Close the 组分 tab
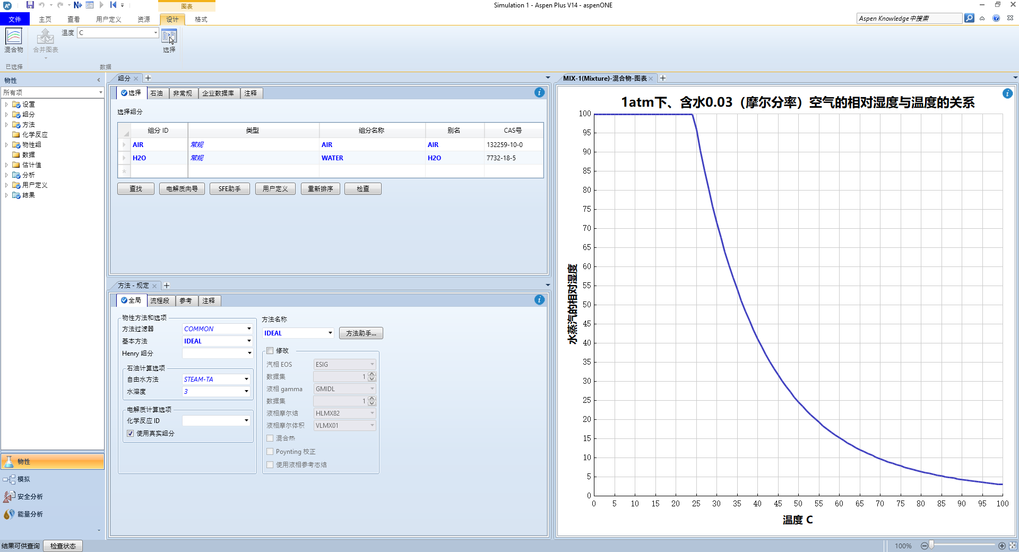This screenshot has height=552, width=1019. click(x=136, y=79)
